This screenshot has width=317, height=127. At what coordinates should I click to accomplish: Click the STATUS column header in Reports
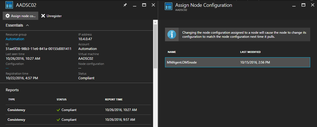[62, 100]
